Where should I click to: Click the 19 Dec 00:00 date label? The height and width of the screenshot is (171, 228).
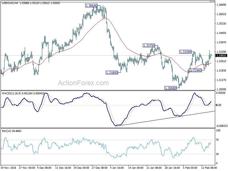(x=82, y=168)
